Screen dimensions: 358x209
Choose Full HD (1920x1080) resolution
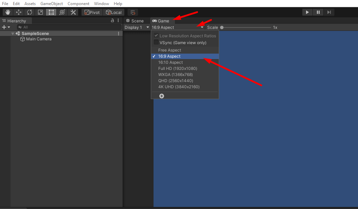pyautogui.click(x=185, y=69)
